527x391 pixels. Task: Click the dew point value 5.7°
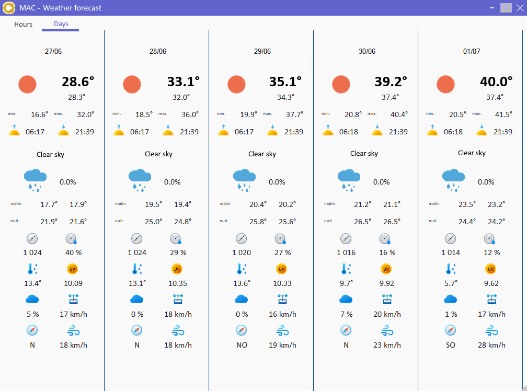pyautogui.click(x=451, y=283)
